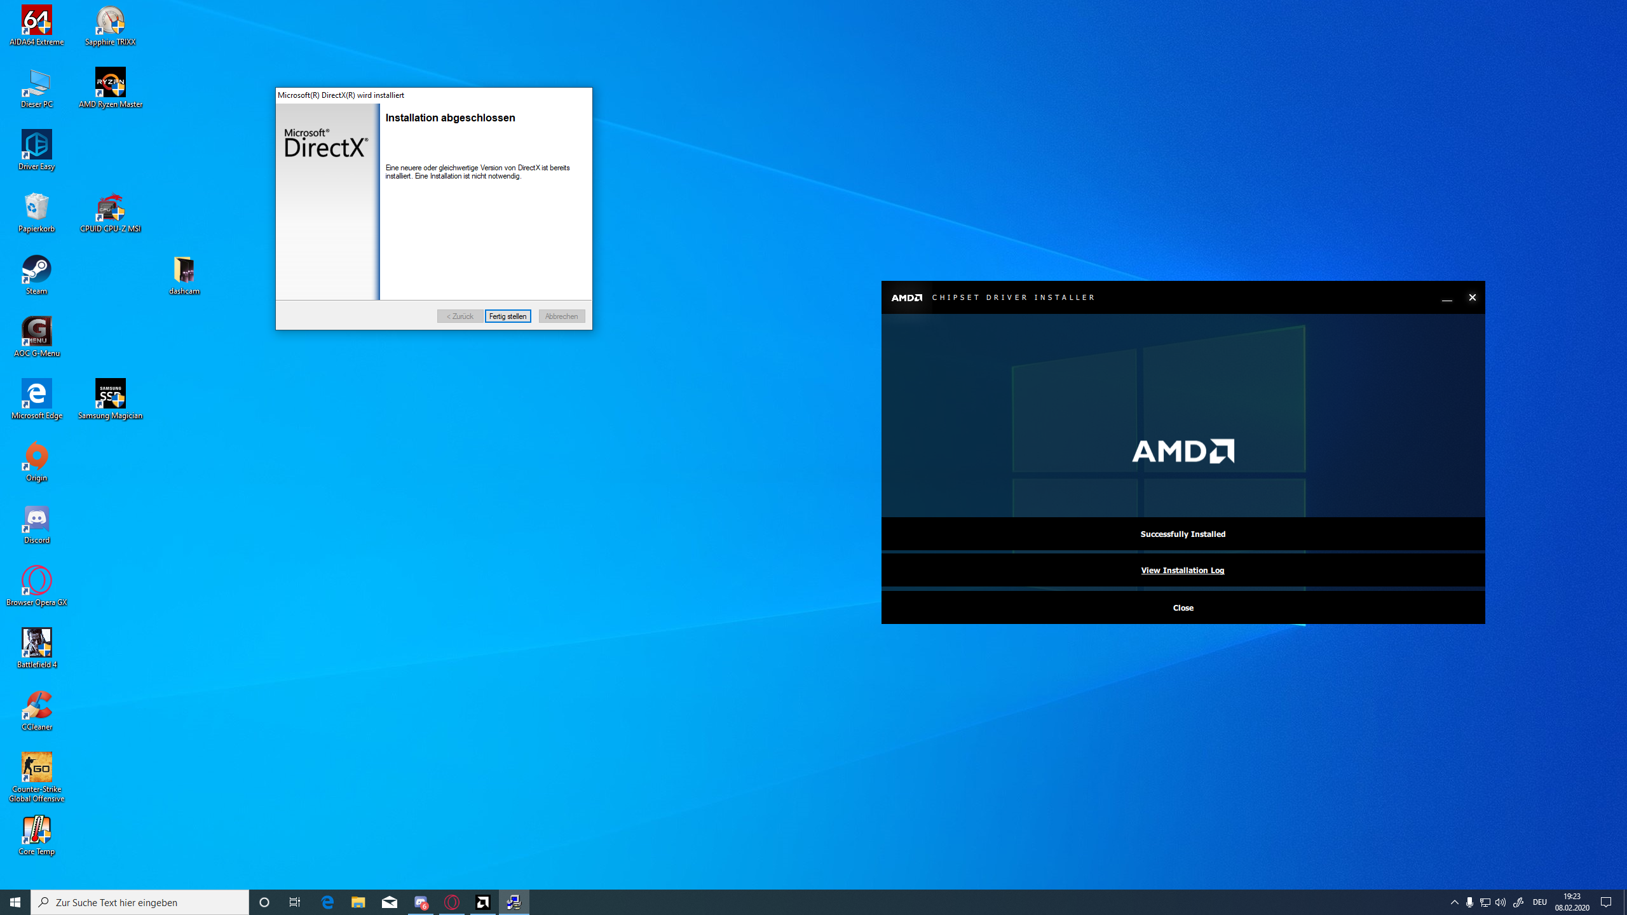Open the volume control in the tray
Viewport: 1627px width, 915px height.
click(1501, 902)
